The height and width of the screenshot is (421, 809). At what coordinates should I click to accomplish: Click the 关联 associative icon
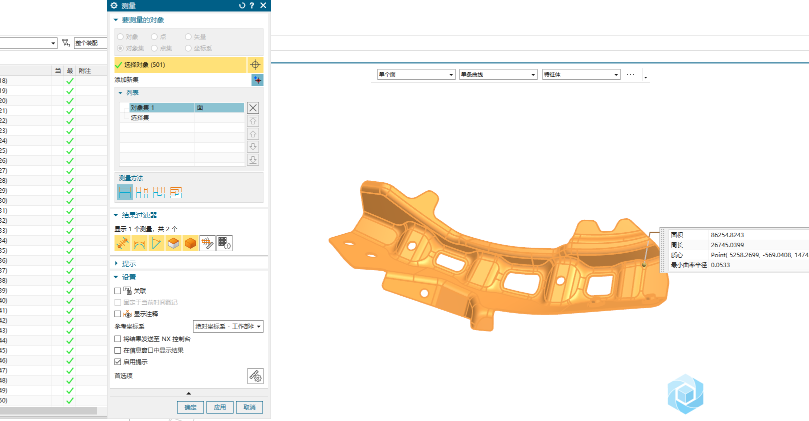pos(127,291)
